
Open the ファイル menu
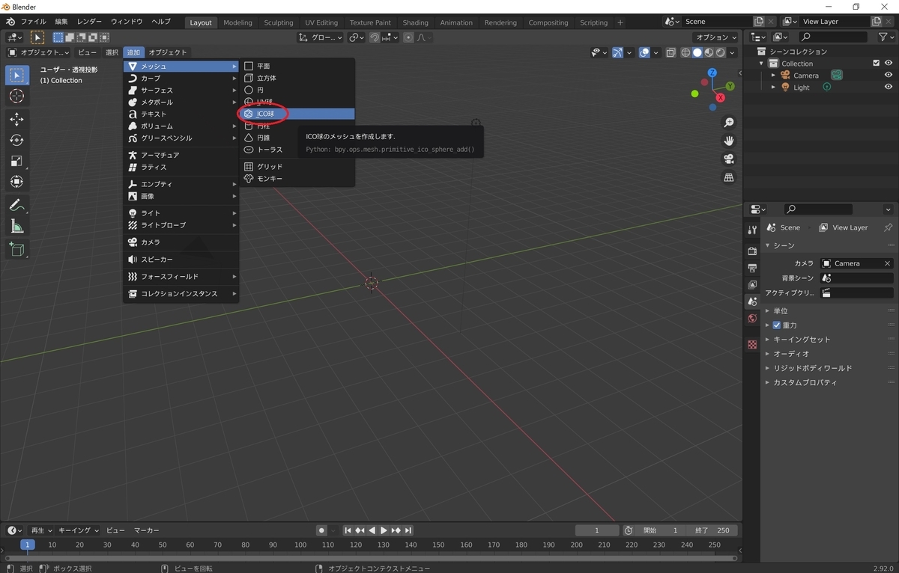click(33, 22)
